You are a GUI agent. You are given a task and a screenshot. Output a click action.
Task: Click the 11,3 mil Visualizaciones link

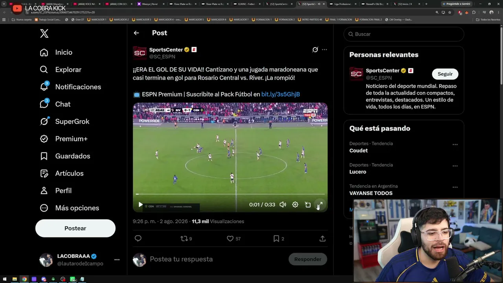(218, 221)
